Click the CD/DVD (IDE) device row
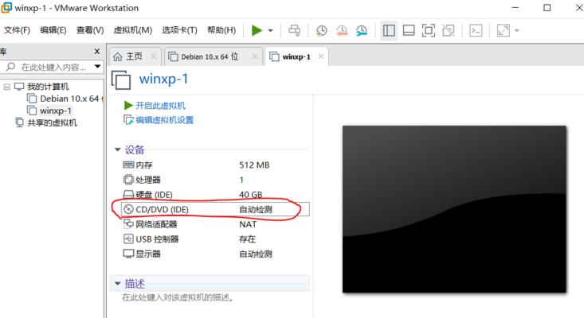Viewport: 584px width, 318px height. click(215, 209)
